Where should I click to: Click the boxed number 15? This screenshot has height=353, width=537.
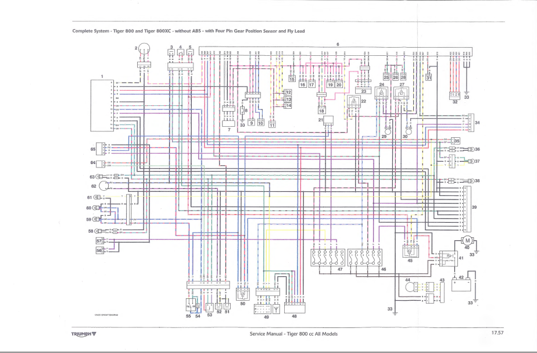(292, 80)
